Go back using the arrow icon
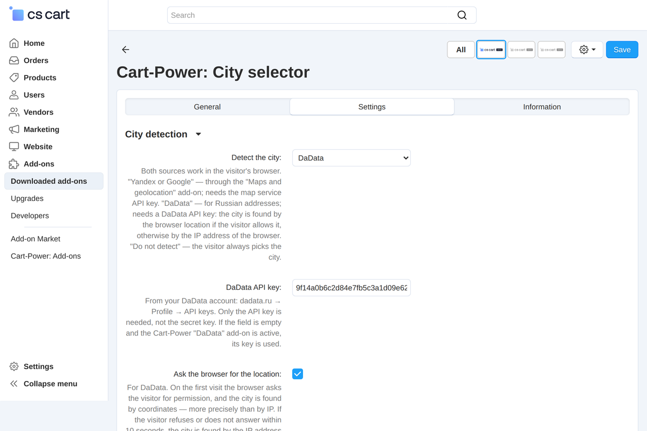The height and width of the screenshot is (431, 647). click(x=126, y=50)
